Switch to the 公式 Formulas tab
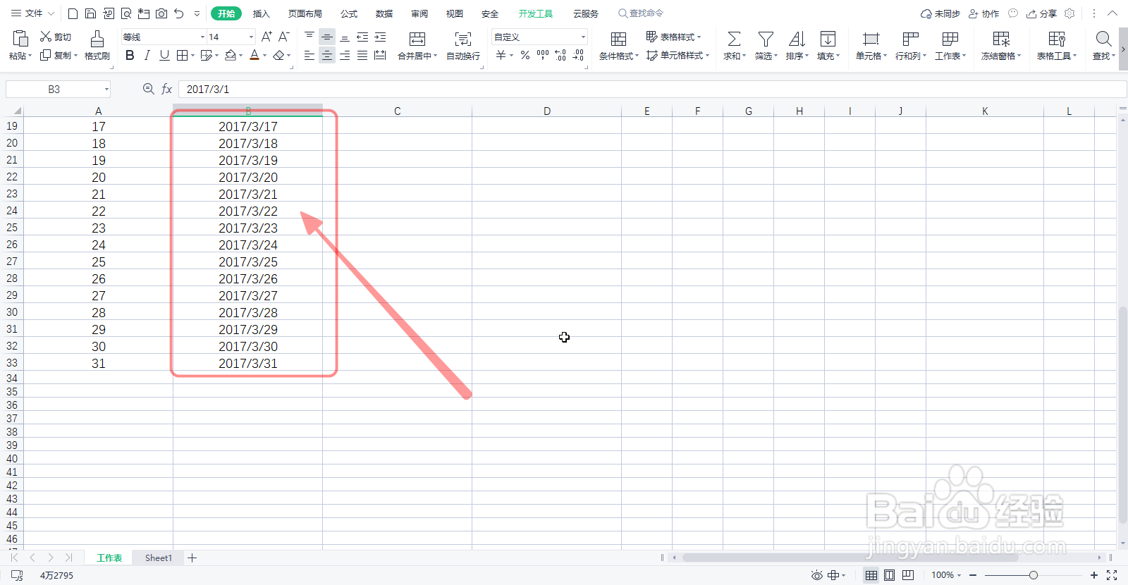1128x585 pixels. click(348, 13)
